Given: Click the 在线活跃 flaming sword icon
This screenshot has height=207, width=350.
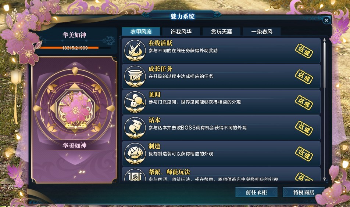Looking at the screenshot, I should pos(135,50).
